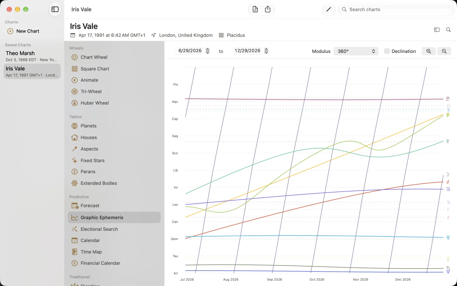Click the birth date Apr 17, 1991 text
The image size is (457, 286).
(x=112, y=35)
